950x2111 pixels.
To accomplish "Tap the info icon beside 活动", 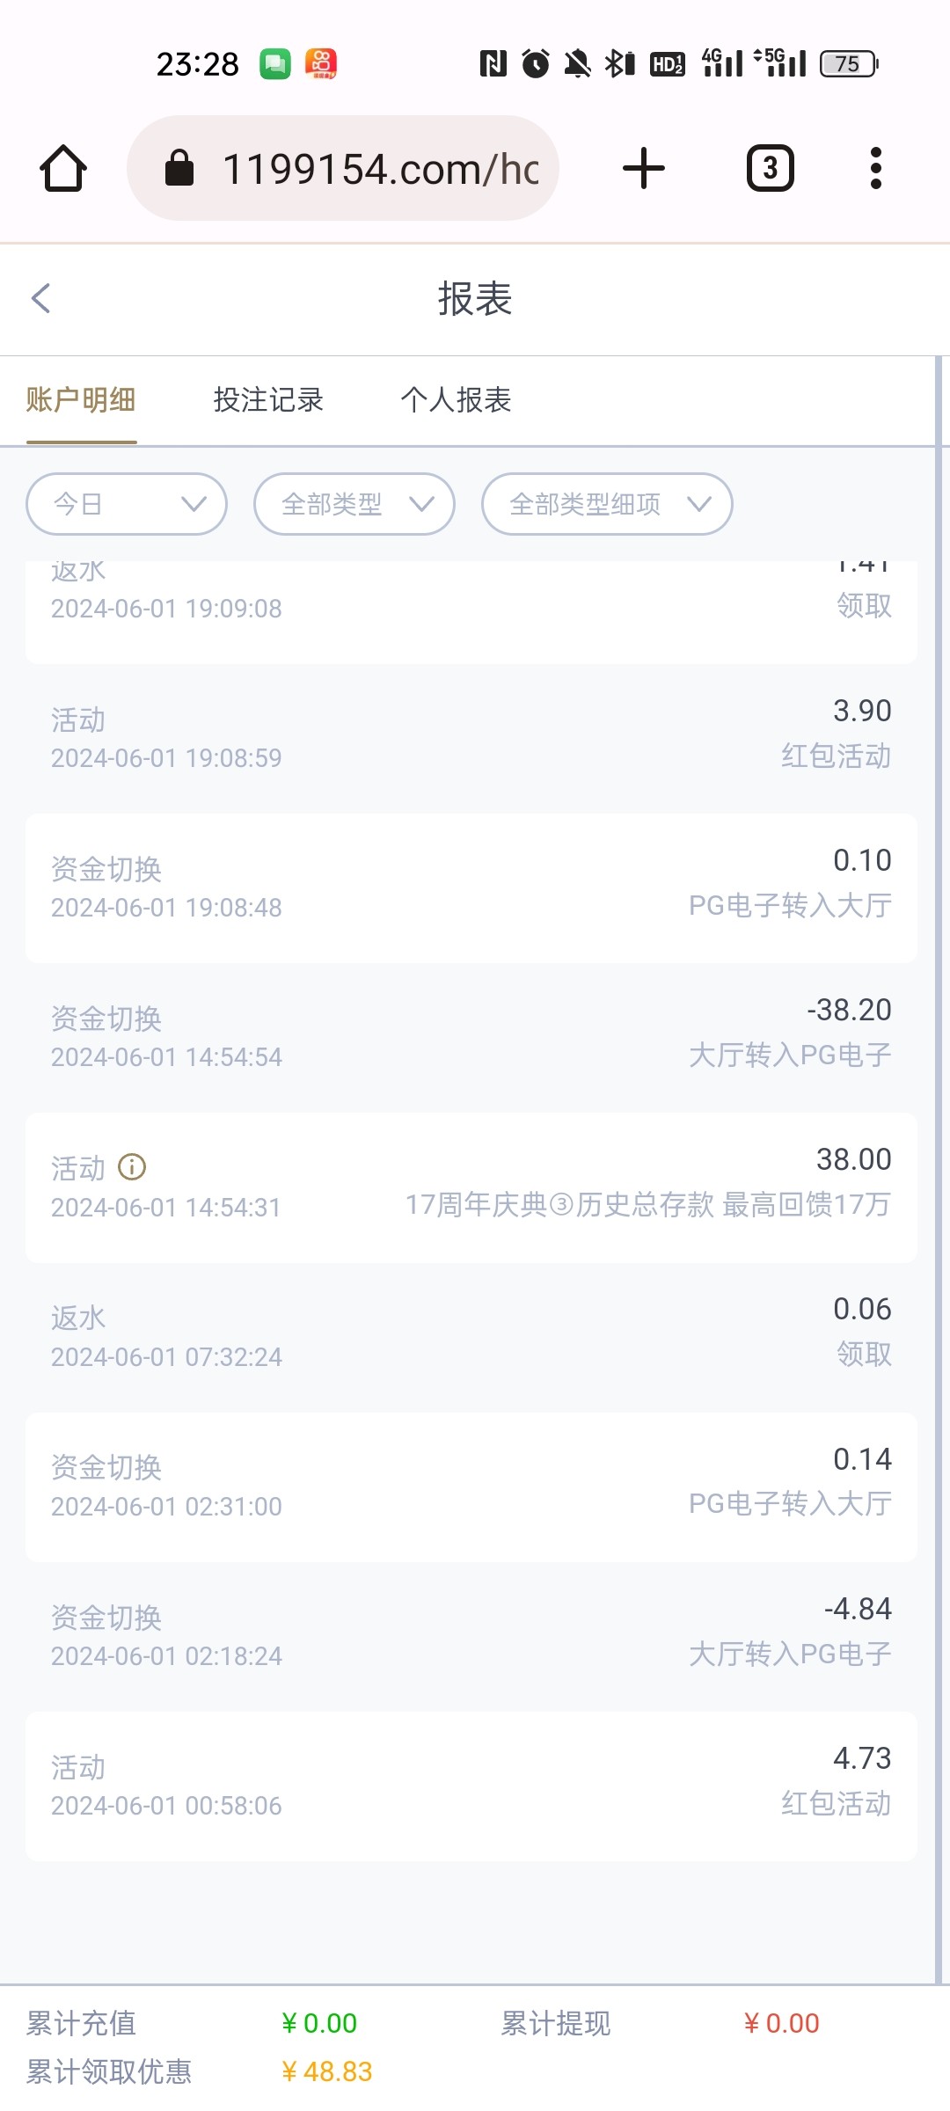I will pyautogui.click(x=132, y=1167).
